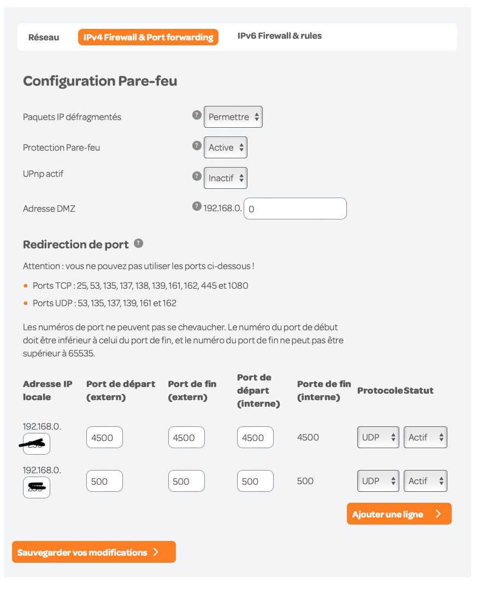Click help icon beside Redirection de port heading
Screen dimensions: 484x589
point(139,243)
